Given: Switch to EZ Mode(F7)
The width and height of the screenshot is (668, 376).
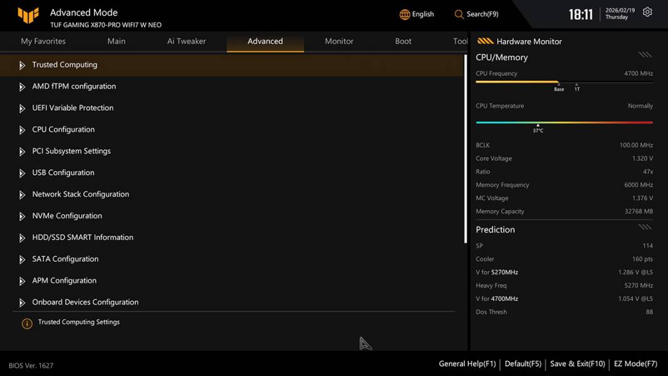Looking at the screenshot, I should point(635,363).
